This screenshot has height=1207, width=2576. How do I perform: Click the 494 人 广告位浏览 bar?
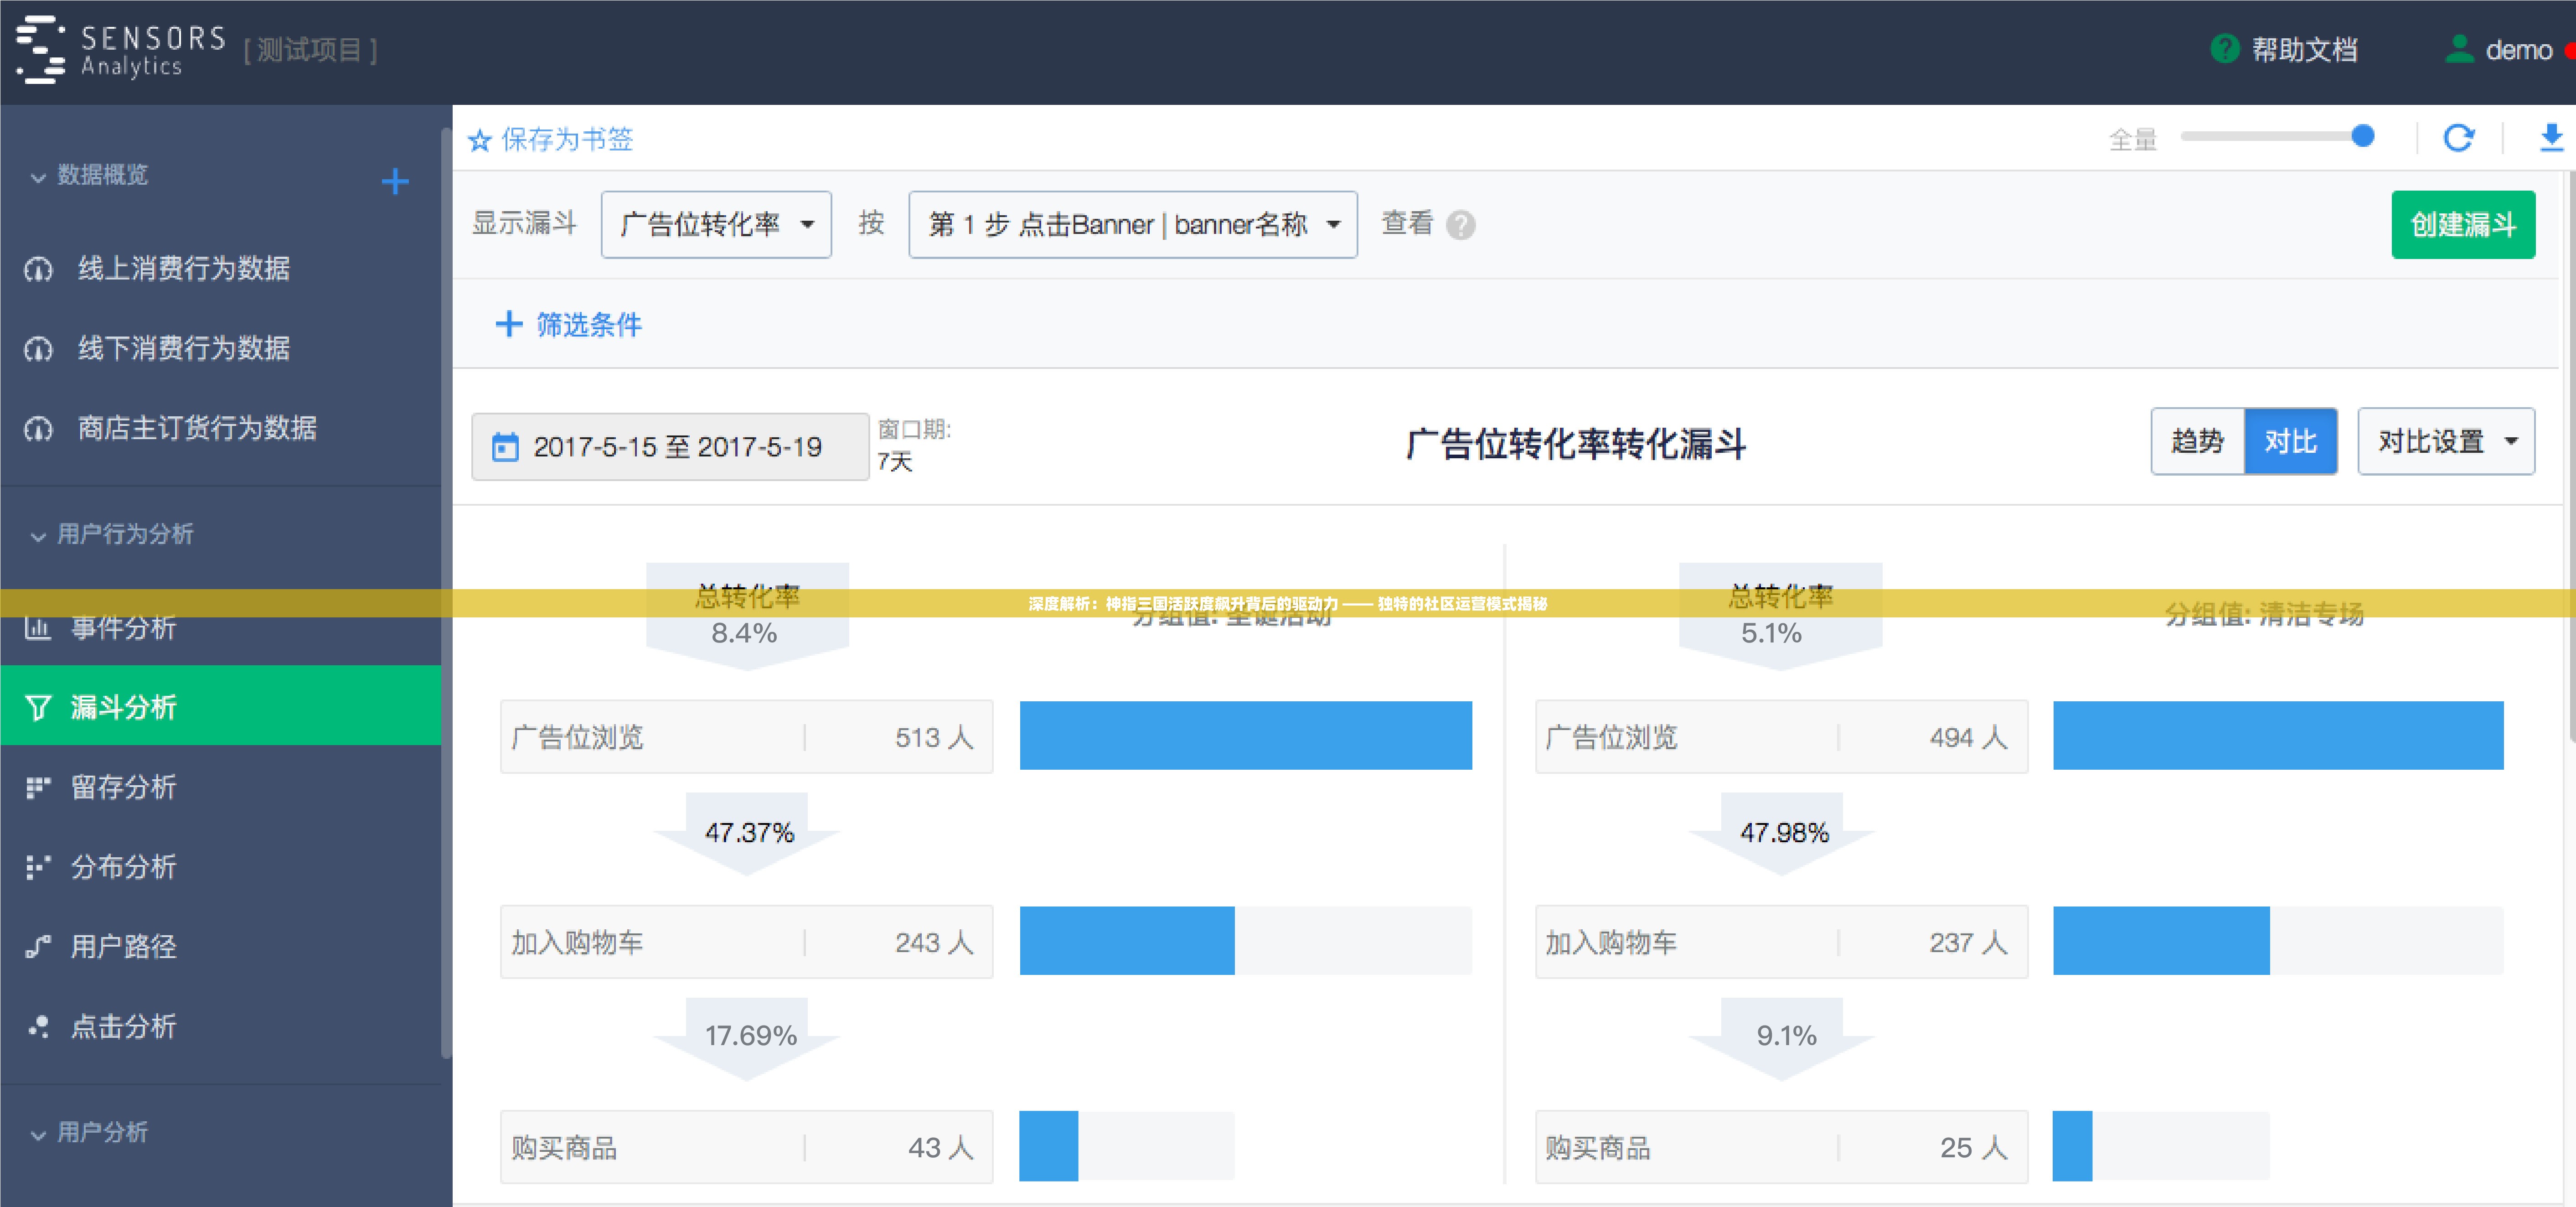tap(2278, 735)
